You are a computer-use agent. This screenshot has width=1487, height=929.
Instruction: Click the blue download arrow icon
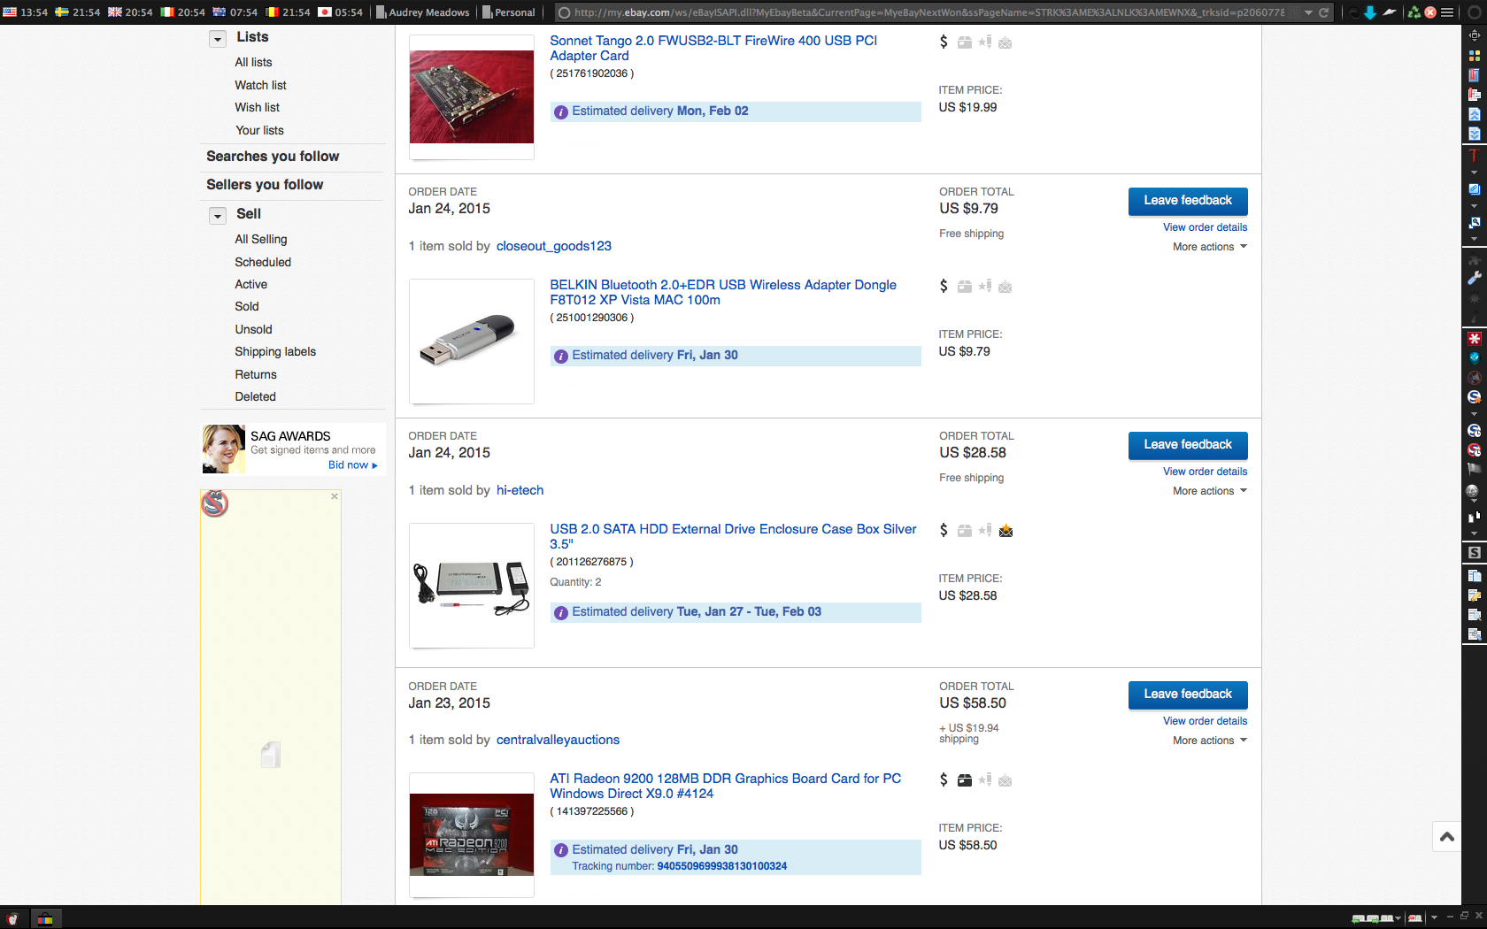(1369, 12)
